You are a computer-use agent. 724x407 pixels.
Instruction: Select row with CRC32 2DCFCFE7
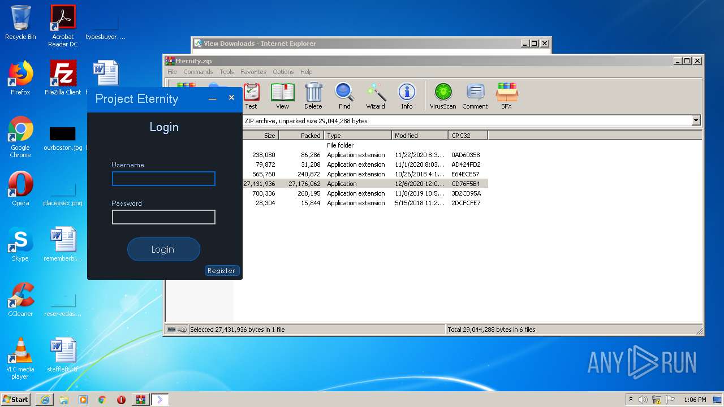coord(365,203)
